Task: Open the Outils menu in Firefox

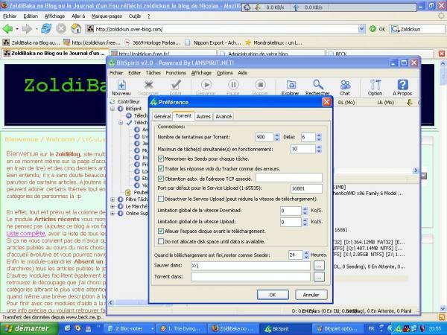Action: click(135, 16)
